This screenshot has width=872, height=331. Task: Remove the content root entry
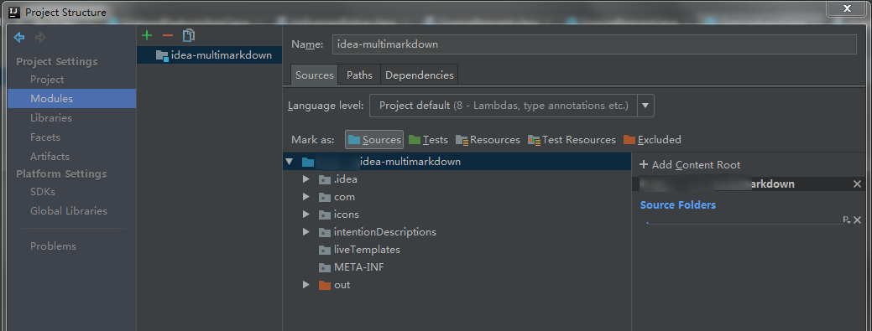tap(857, 184)
